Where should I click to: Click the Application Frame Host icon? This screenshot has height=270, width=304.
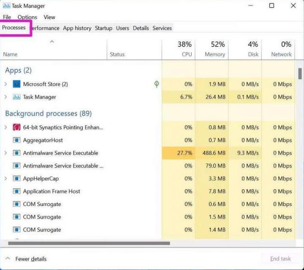16,191
